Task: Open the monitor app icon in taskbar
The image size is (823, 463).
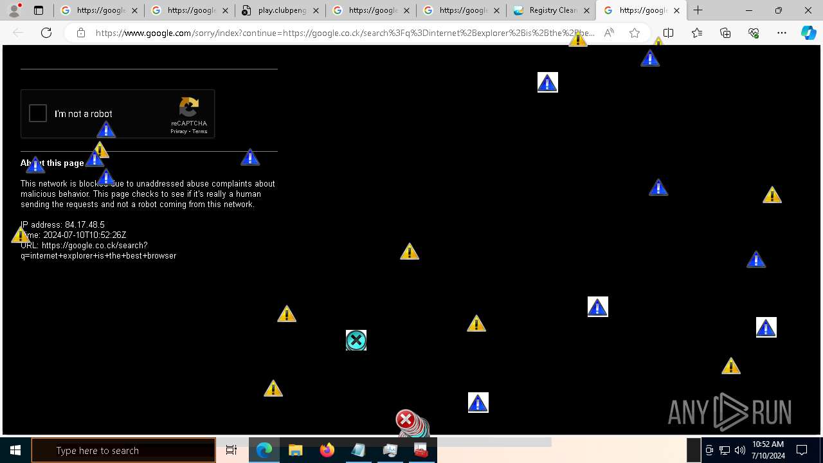Action: tap(390, 450)
